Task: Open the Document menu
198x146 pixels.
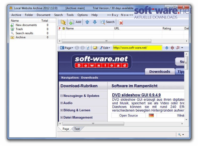Action: point(43,15)
